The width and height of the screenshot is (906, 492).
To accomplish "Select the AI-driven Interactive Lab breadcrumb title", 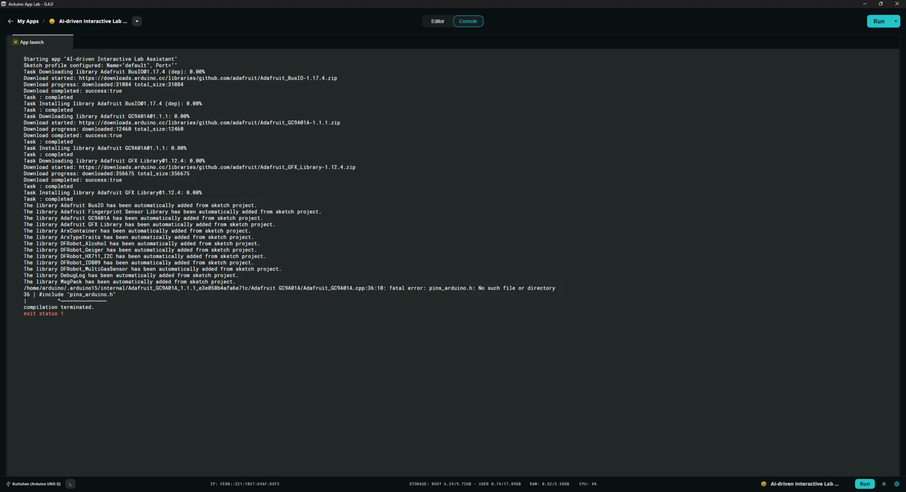I will [93, 21].
